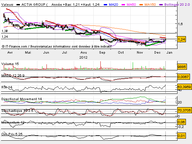Click the Directional Movement 14 panel title
192x144 pixels.
(22, 99)
